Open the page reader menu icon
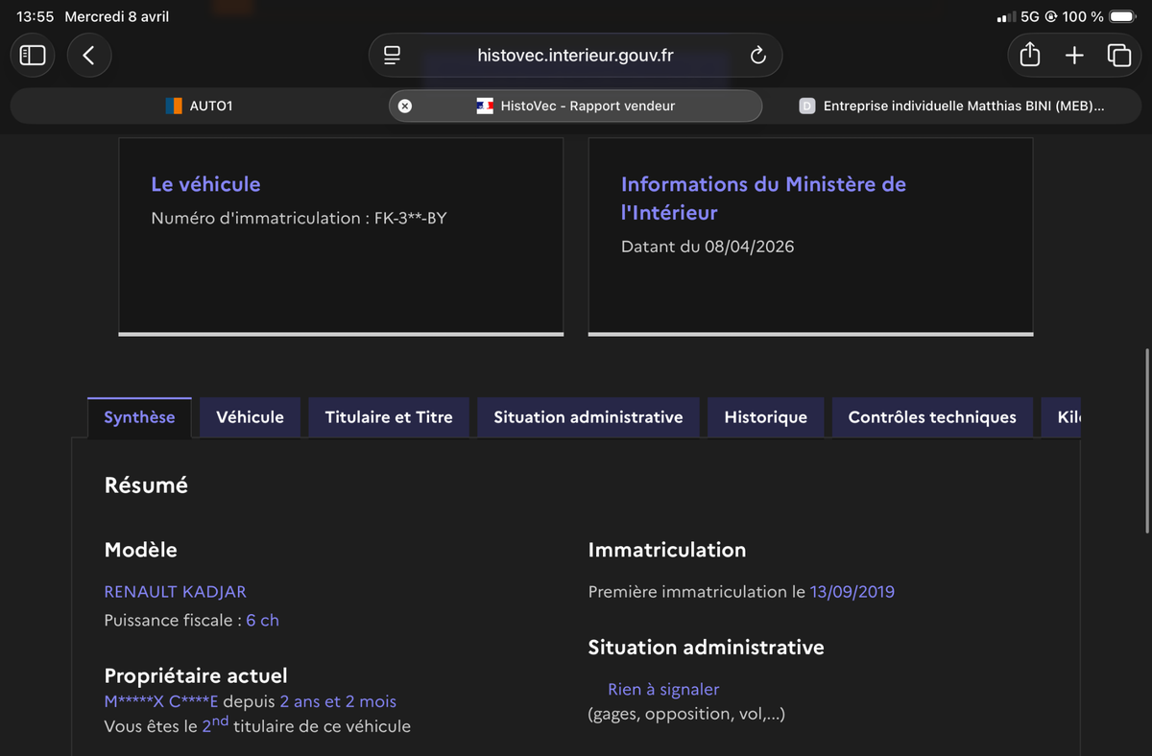The image size is (1152, 756). pos(392,56)
